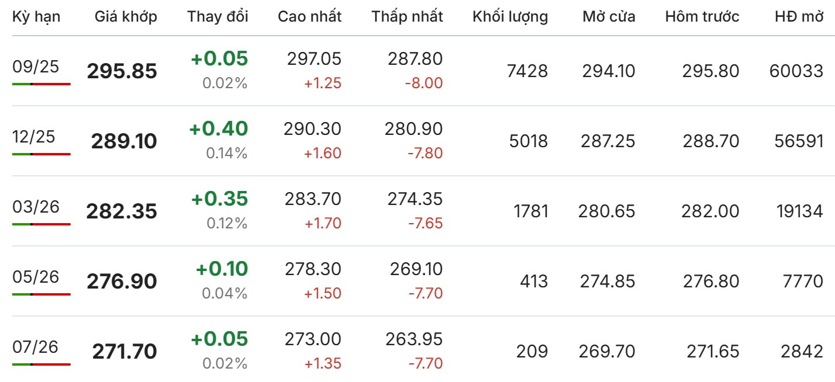Select the 03/26 contract term

(x=36, y=207)
